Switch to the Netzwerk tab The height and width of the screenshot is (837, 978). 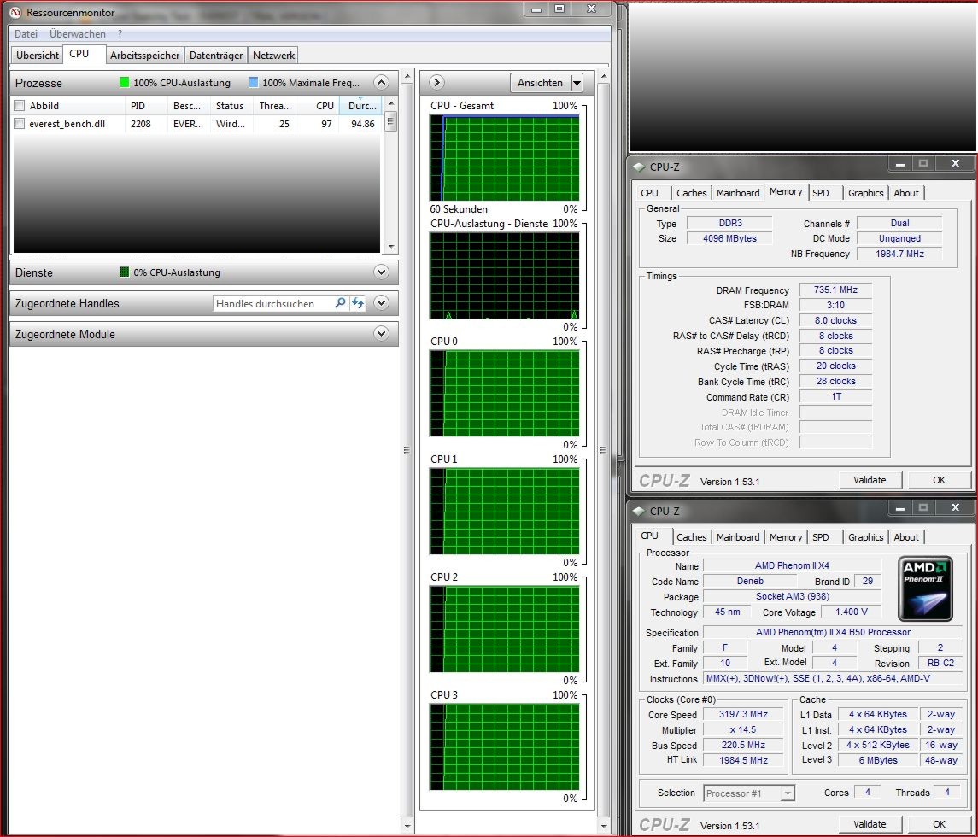point(273,55)
